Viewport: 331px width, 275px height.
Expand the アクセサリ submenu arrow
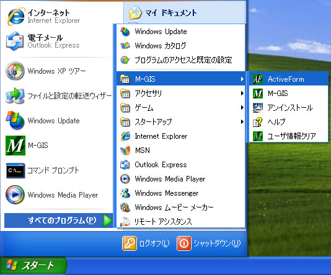point(242,93)
